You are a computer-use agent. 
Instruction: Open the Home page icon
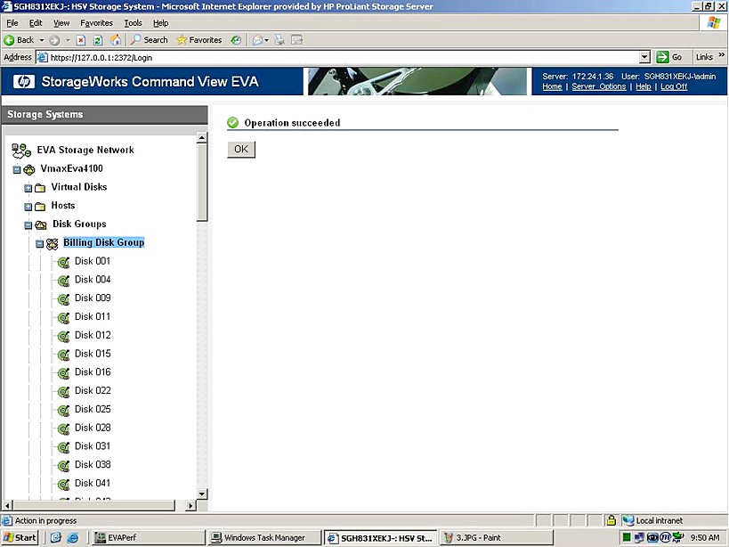116,40
